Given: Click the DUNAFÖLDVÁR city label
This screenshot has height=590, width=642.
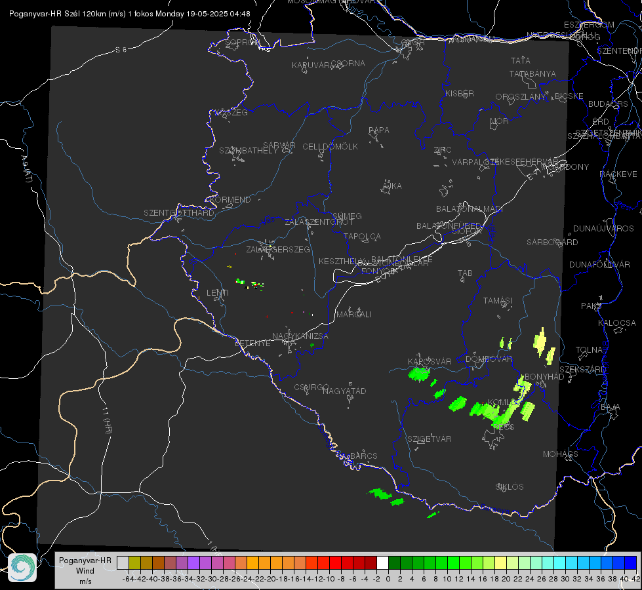Looking at the screenshot, I should (599, 264).
